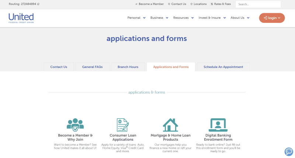295x158 pixels.
Task: Open the Invest & Insure menu
Action: [x=209, y=18]
